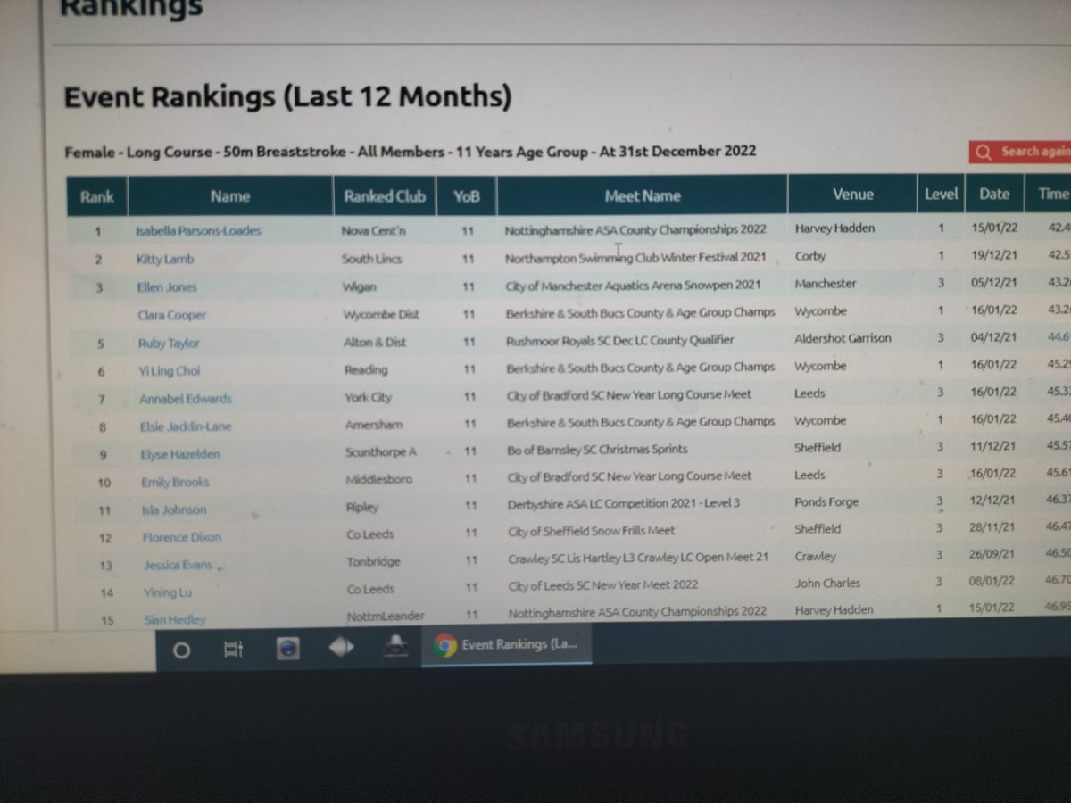Image resolution: width=1071 pixels, height=803 pixels.
Task: Click the Name column header
Action: coord(230,196)
